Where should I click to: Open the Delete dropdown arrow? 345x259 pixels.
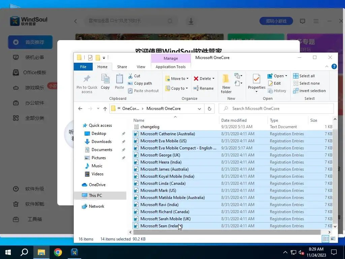point(213,79)
